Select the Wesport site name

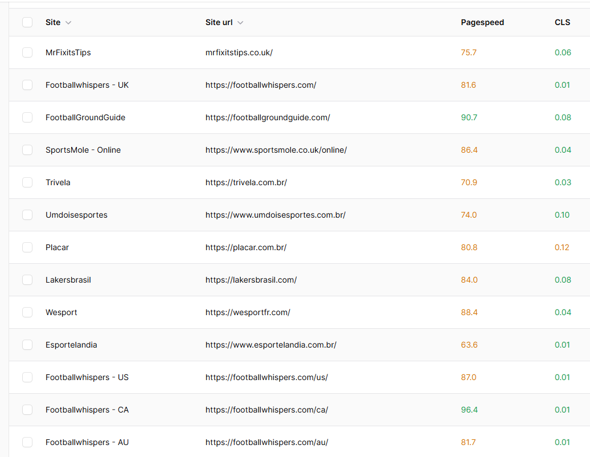pos(62,312)
